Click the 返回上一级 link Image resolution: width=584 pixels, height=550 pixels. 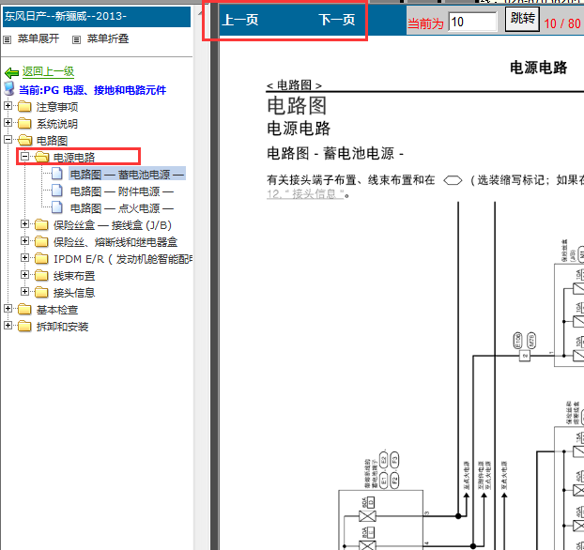(x=48, y=71)
